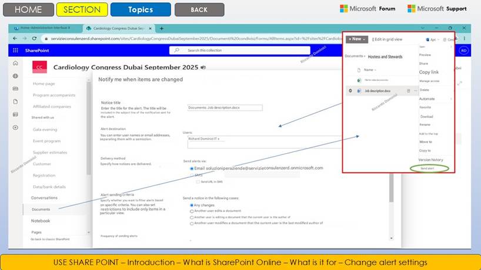
Task: Click the SECTION button in top bar
Action: [82, 9]
